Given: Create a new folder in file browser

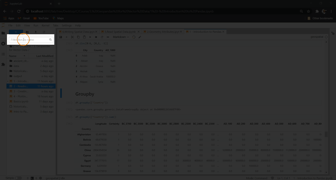Looking at the screenshot, I should [27, 32].
